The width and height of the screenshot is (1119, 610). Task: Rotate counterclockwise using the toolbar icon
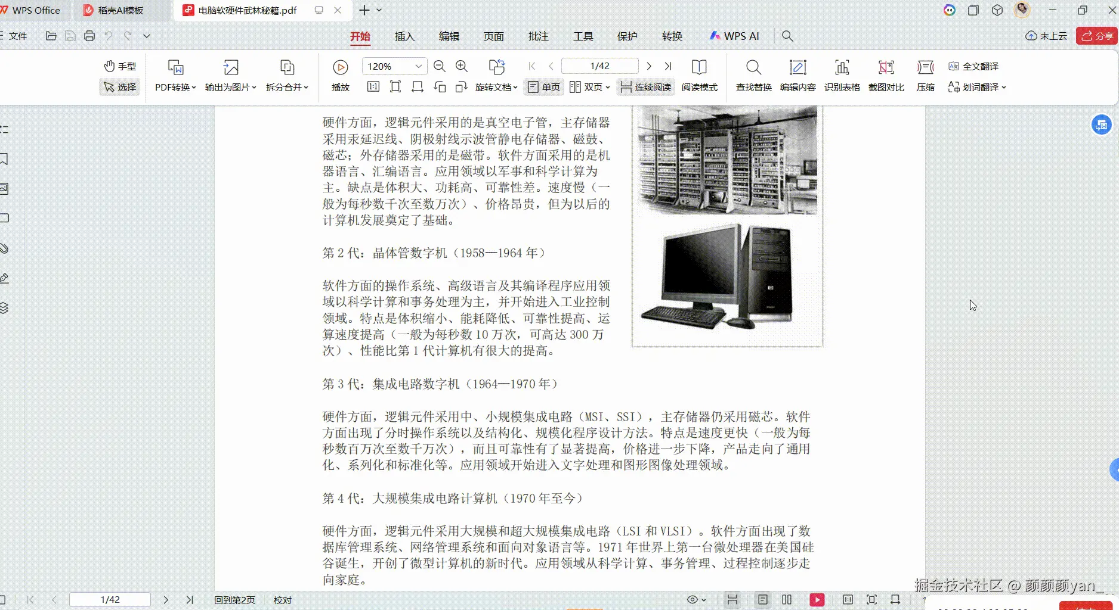tap(440, 87)
